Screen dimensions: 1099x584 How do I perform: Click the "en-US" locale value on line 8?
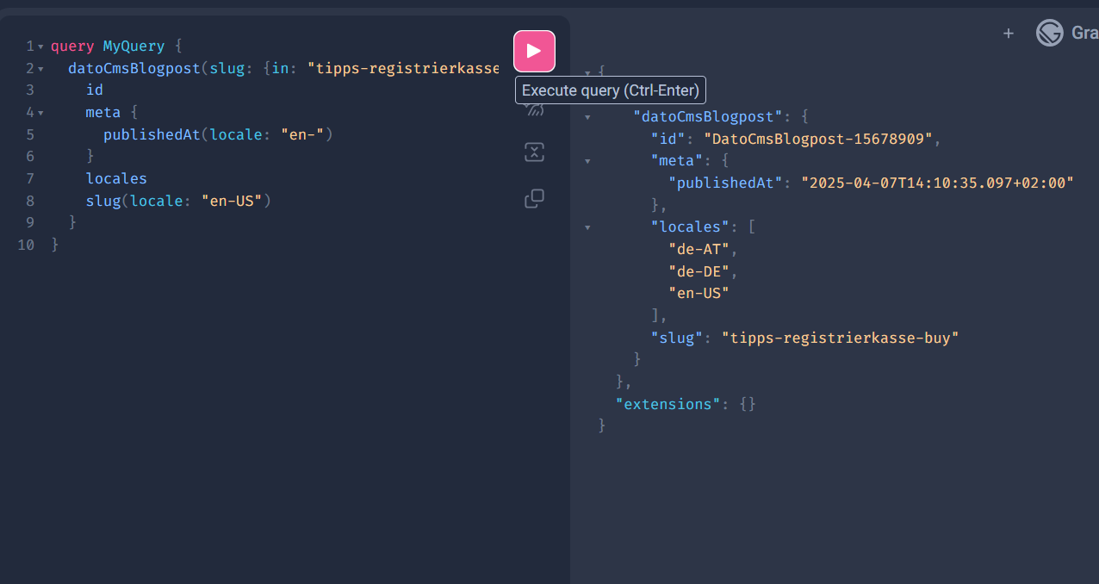coord(232,201)
